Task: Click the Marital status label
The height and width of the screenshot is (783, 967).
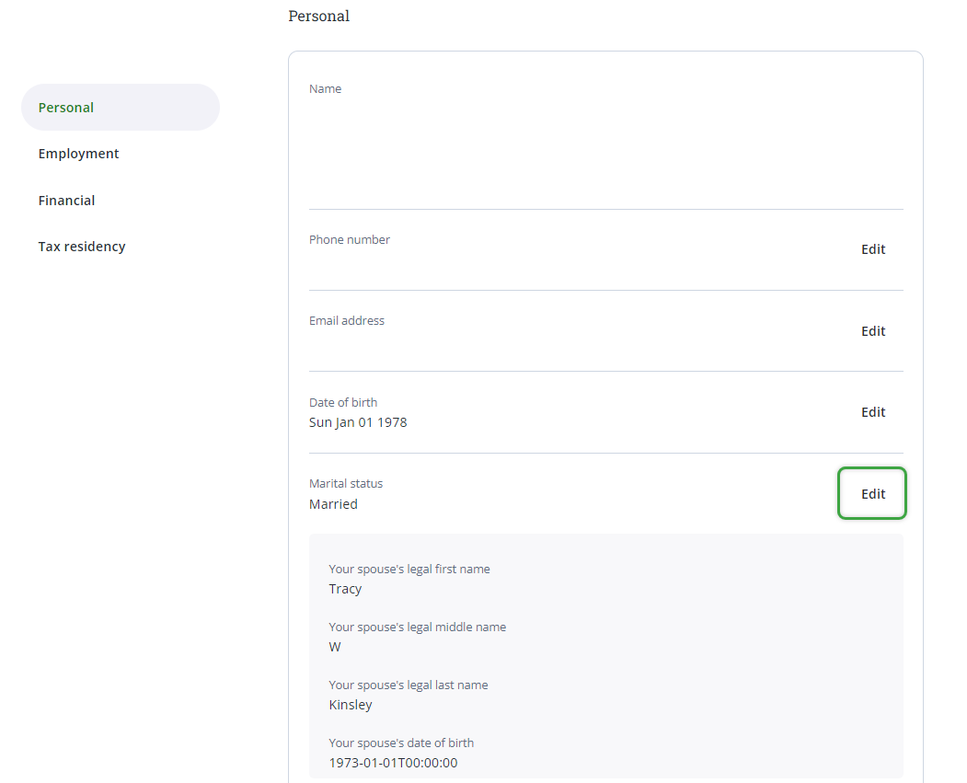Action: 346,484
